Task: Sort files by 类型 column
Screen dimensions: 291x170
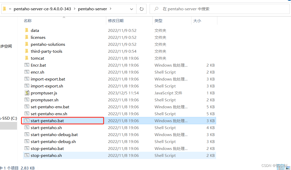Action: pyautogui.click(x=158, y=21)
